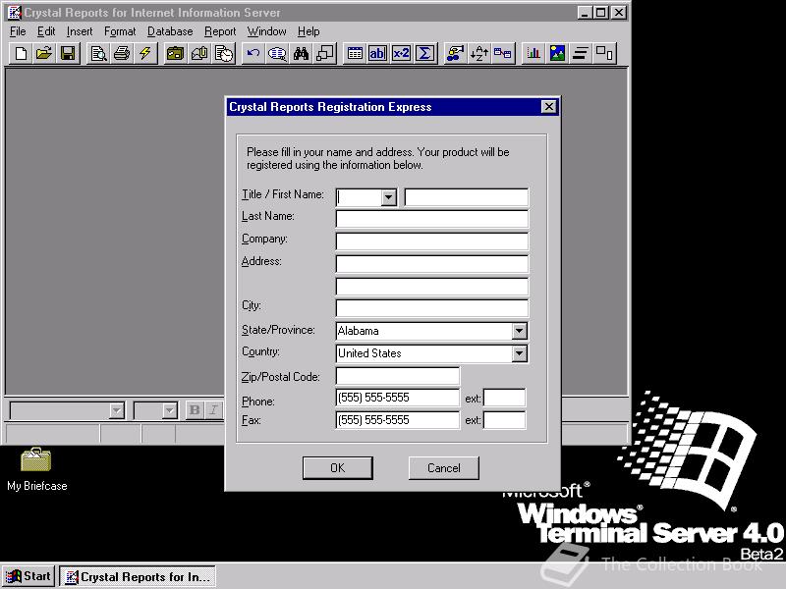Open the Help menu
Image resolution: width=786 pixels, height=589 pixels.
(309, 31)
